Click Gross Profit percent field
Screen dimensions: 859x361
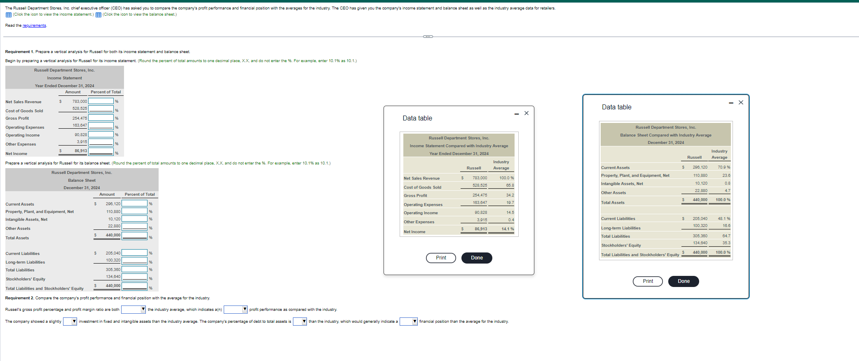pyautogui.click(x=101, y=118)
